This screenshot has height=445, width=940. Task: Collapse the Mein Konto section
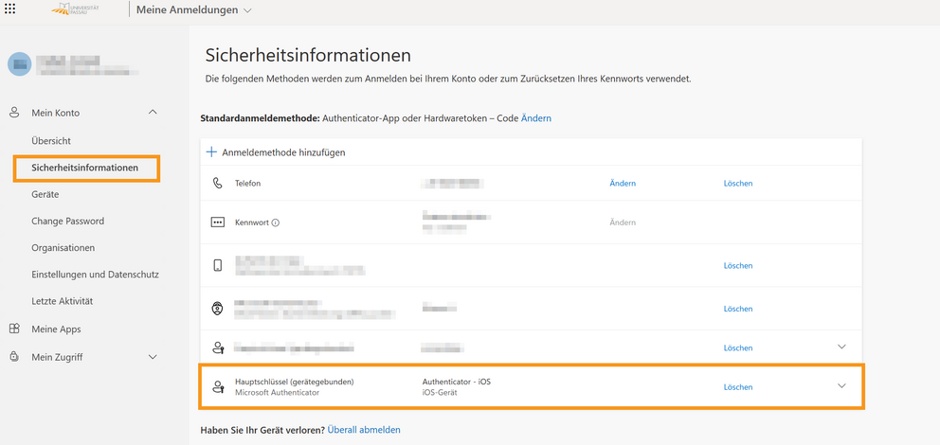coord(154,113)
